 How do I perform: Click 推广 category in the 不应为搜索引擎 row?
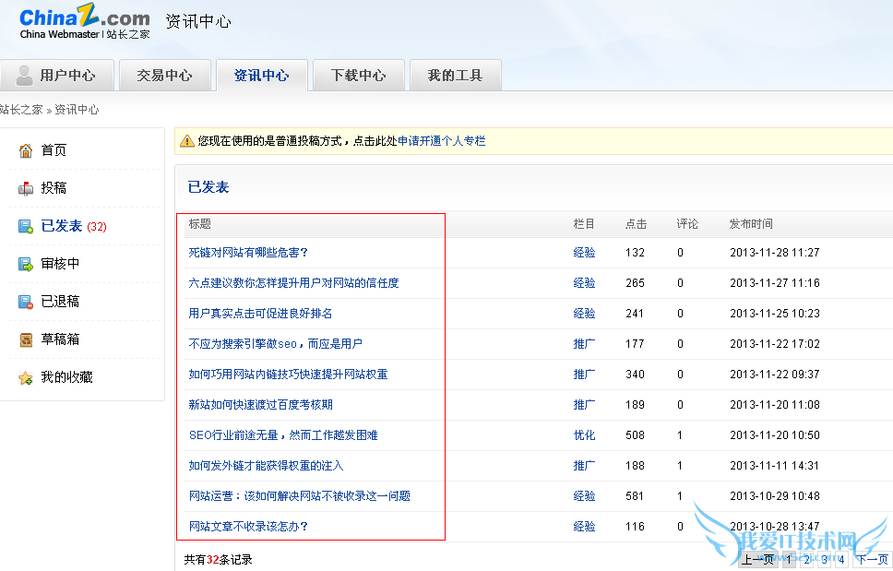point(584,344)
